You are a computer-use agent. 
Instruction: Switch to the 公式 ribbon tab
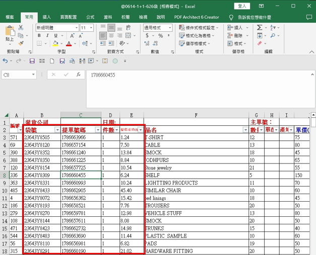click(x=90, y=17)
